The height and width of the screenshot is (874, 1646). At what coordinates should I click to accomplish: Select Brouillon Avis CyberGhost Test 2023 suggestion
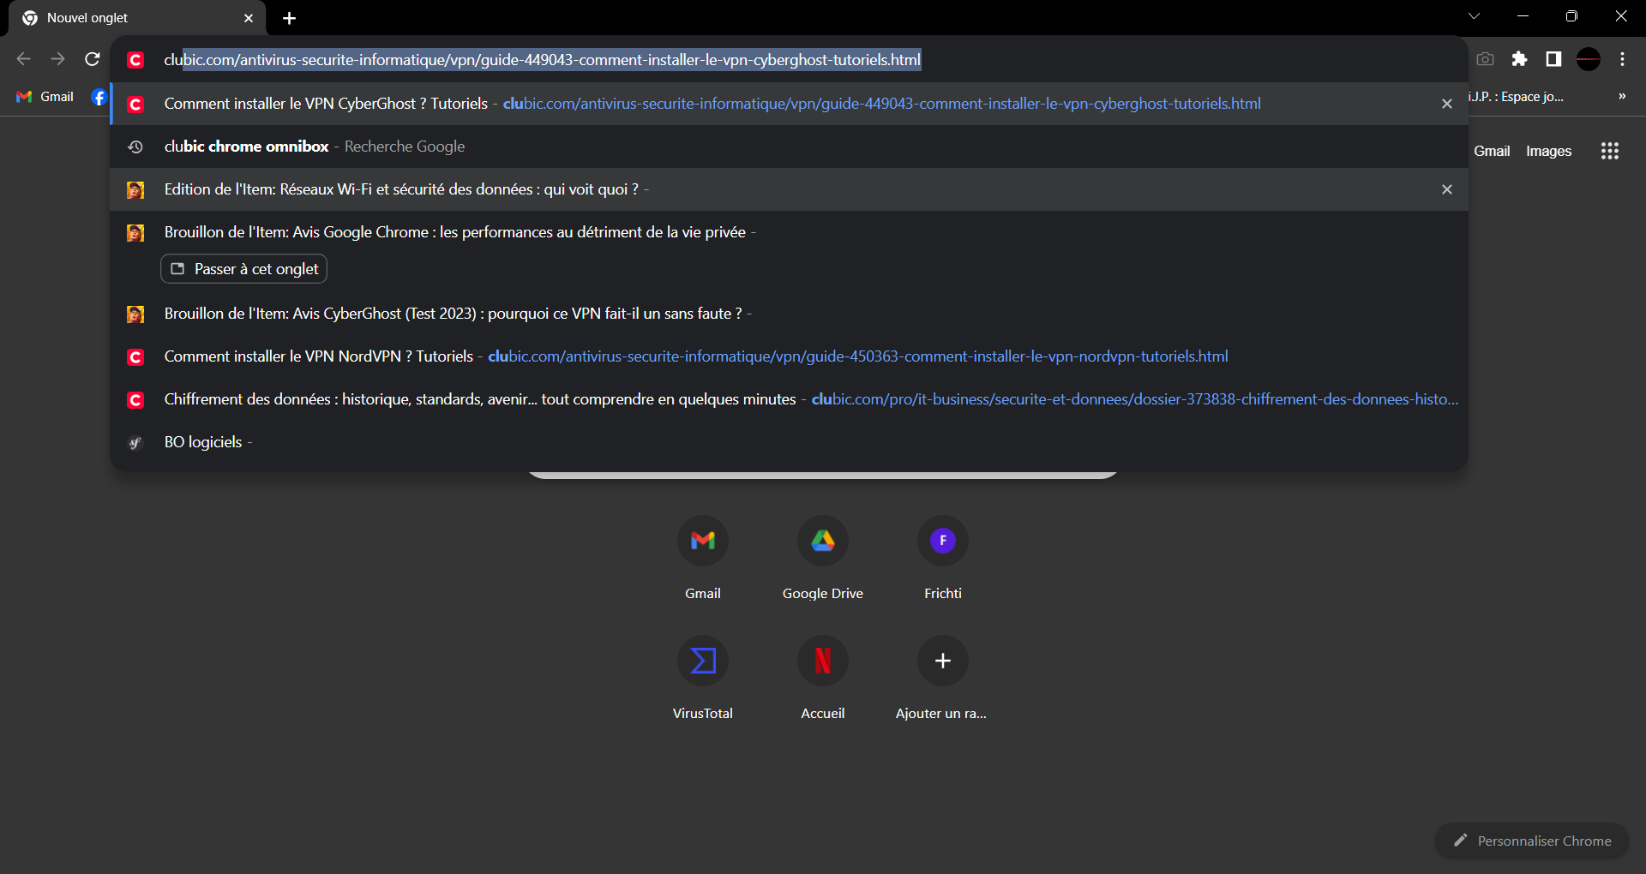(789, 314)
